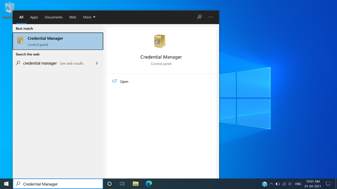Switch to the Apps search tab
The image size is (337, 189).
coord(34,17)
